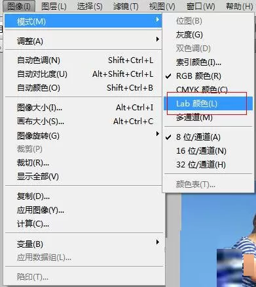
Task: Select CMYK 颜色(C) mode
Action: tap(208, 89)
